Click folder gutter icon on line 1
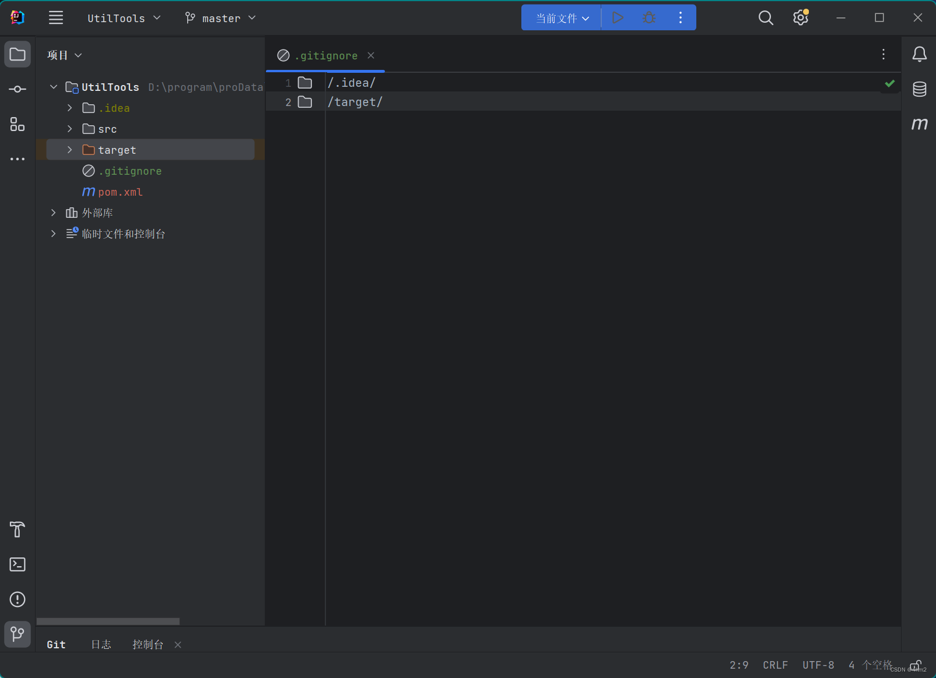Screen dimensions: 936x678 point(305,83)
